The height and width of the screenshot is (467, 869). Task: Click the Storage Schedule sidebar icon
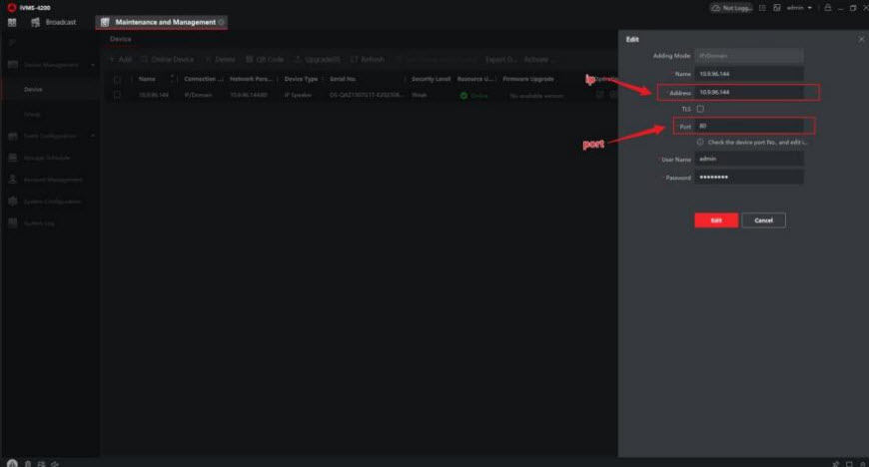(x=14, y=158)
